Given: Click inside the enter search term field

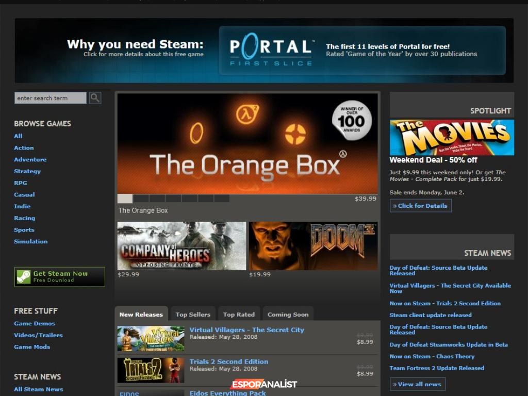Looking at the screenshot, I should (x=50, y=98).
